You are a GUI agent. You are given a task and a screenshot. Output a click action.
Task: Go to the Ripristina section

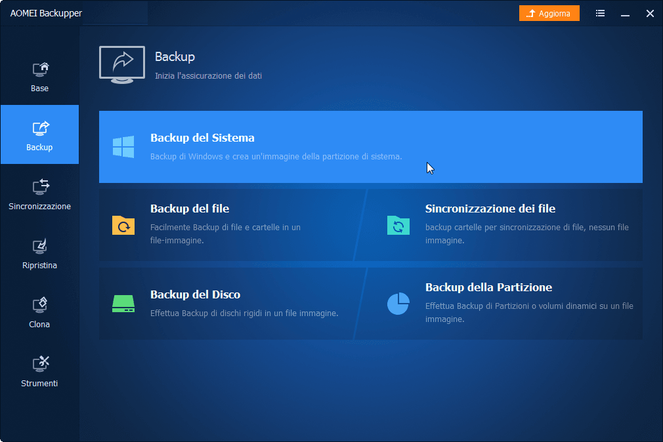pos(39,252)
